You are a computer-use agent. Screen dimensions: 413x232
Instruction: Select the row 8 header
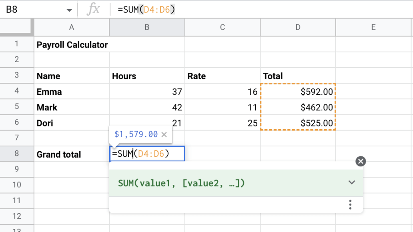click(x=17, y=154)
